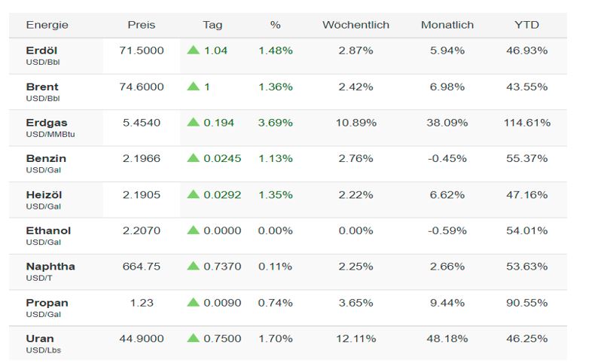Open the Erdöl commodity link

coord(41,50)
